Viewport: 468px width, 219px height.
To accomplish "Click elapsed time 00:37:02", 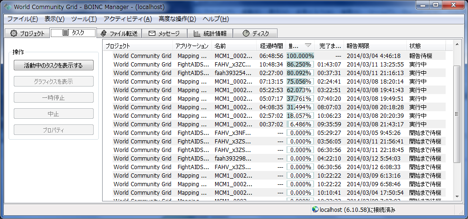I will tap(271, 124).
